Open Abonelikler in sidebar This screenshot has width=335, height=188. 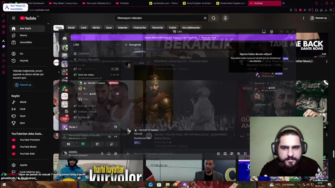pyautogui.click(x=27, y=42)
